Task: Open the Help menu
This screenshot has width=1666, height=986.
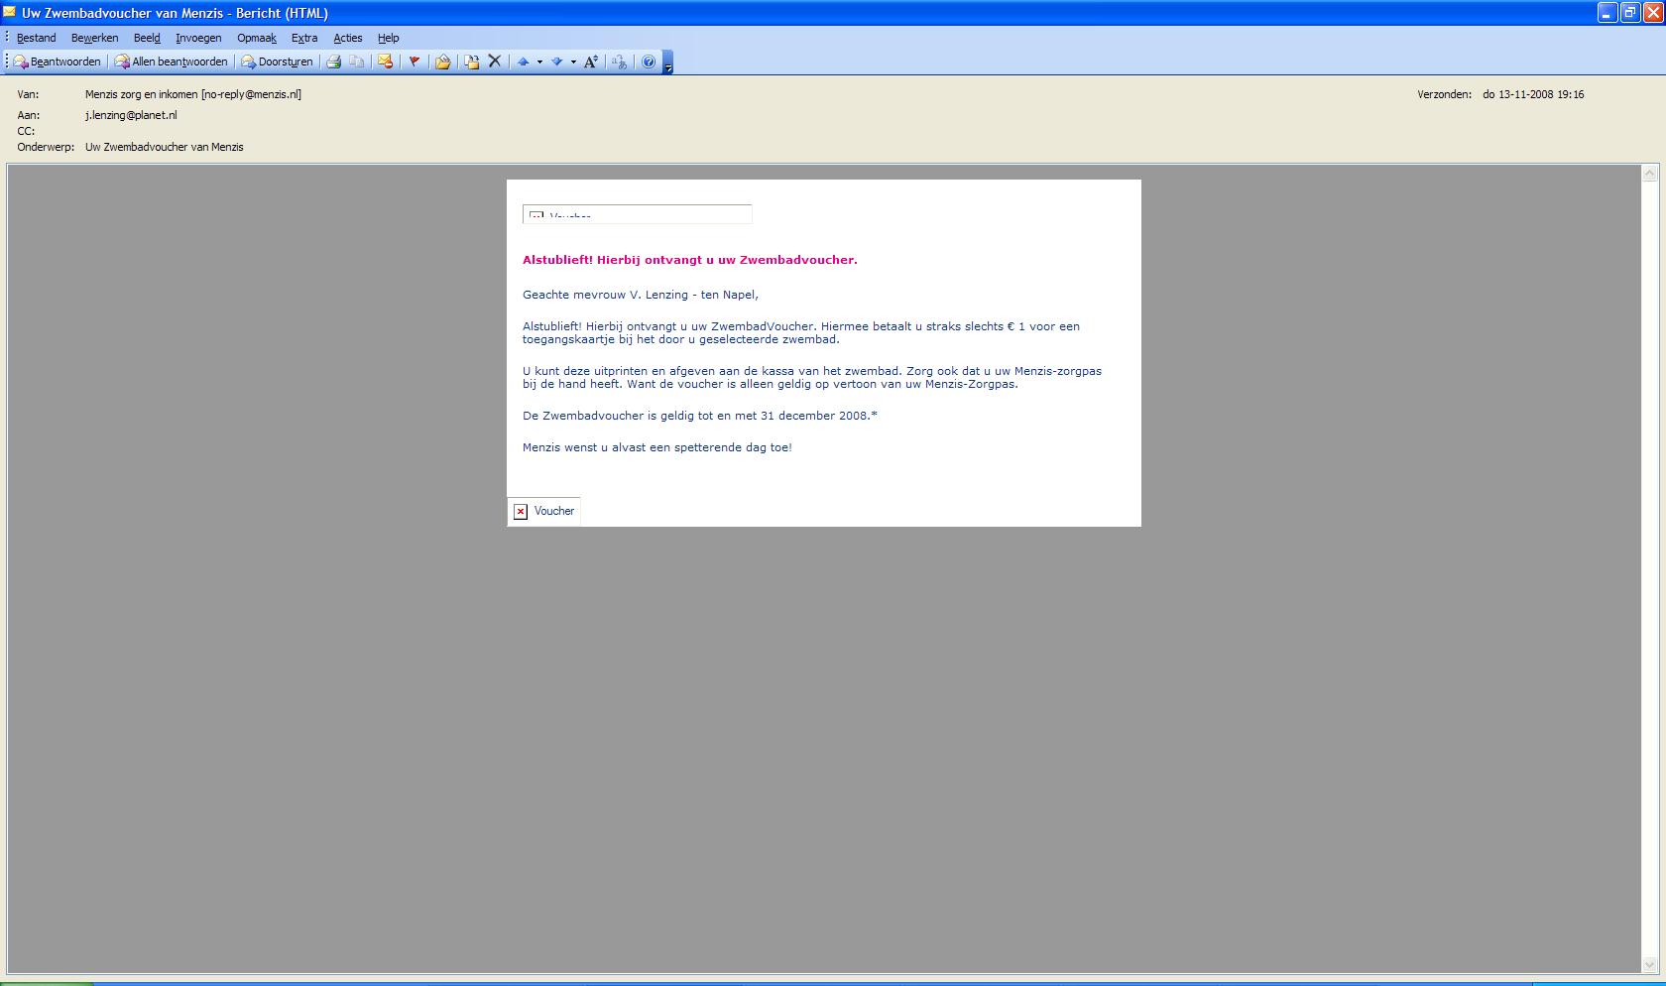Action: tap(389, 38)
